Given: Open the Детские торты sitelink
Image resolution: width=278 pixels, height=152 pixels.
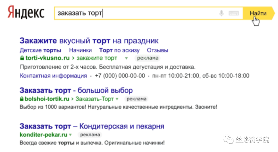Looking at the screenshot, I should 40,50.
